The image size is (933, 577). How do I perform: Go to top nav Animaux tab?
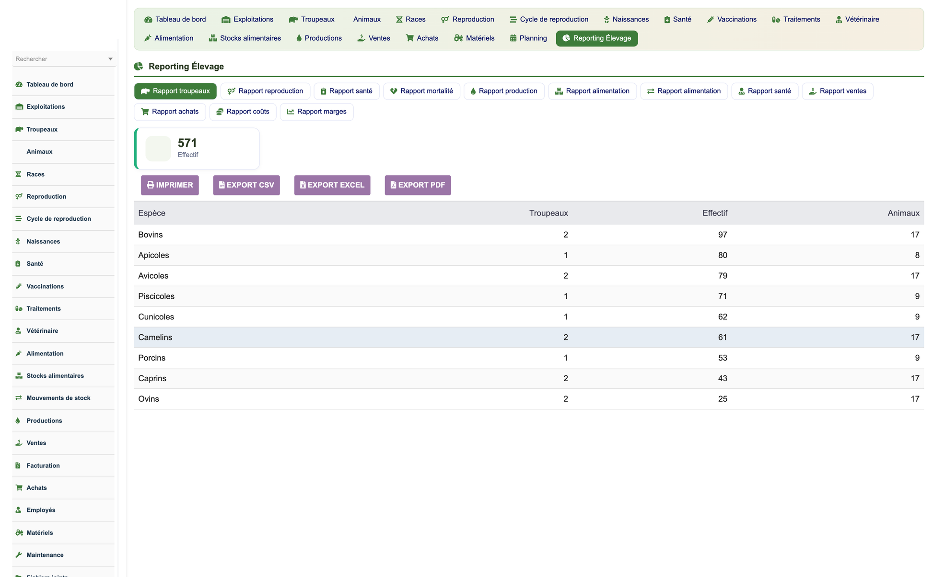(367, 20)
